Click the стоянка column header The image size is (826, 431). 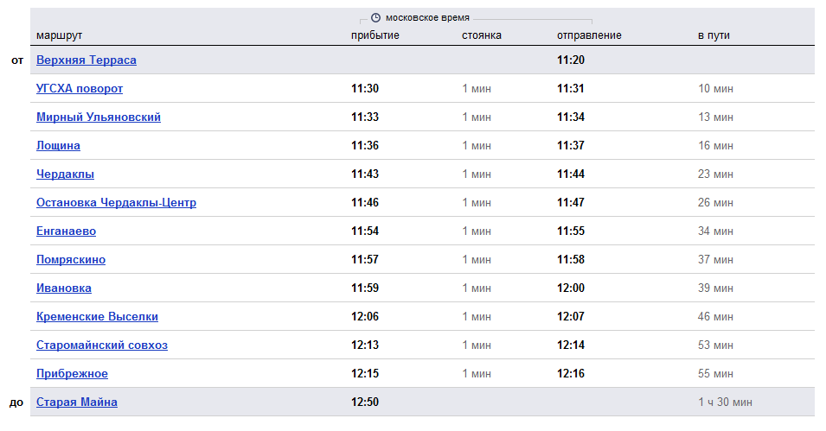[x=482, y=35]
